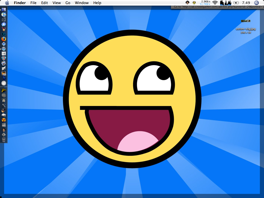Open Finder from the dock

4,10
